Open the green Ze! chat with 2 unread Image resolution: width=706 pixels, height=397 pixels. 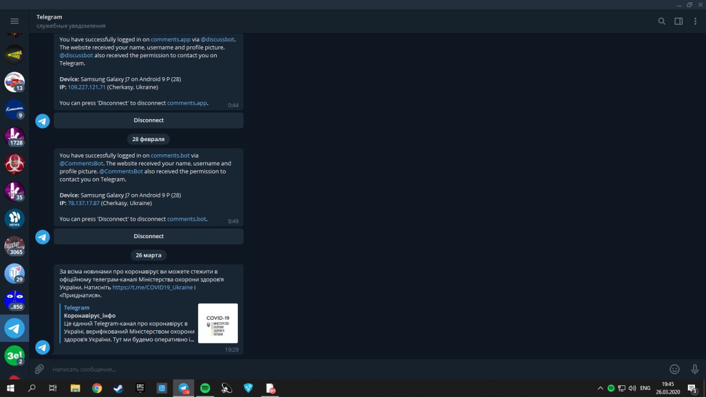[x=14, y=356]
